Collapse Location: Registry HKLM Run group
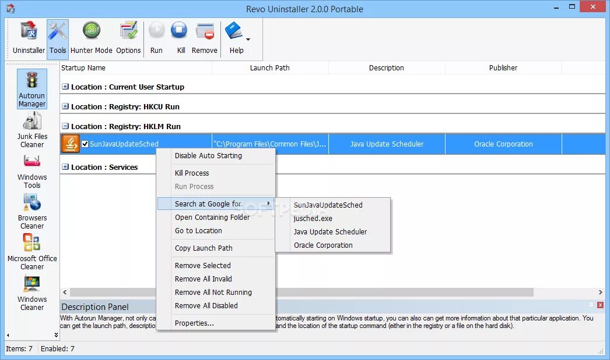 tap(65, 126)
